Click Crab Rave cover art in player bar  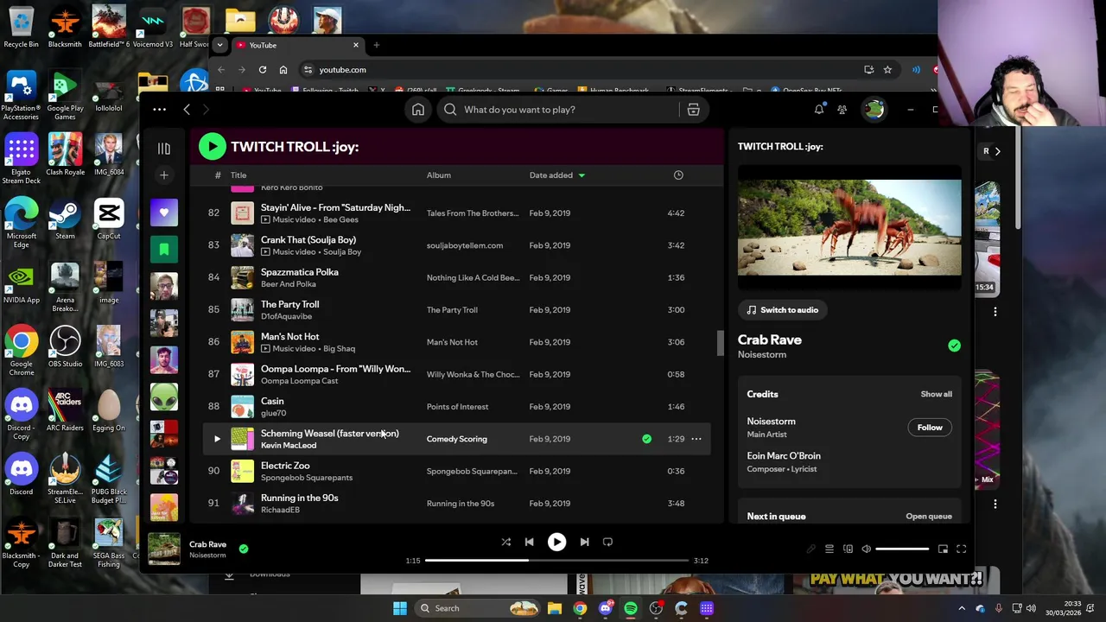click(164, 549)
